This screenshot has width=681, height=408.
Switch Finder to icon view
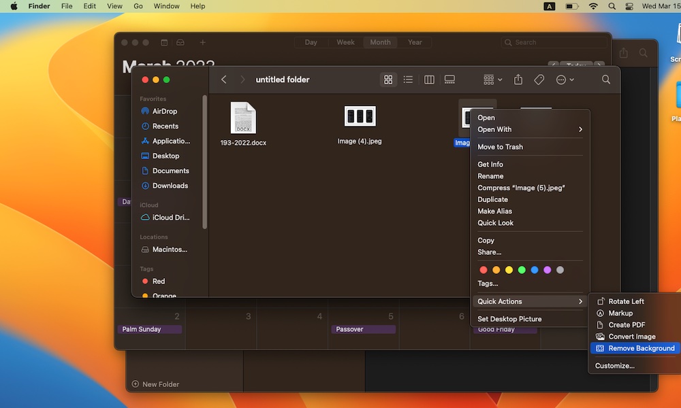coord(388,80)
